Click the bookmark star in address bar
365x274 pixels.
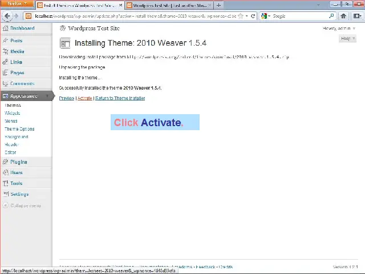[x=241, y=16]
